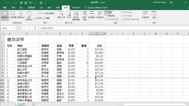Select the 雜貨清單 sheet tab
This screenshot has height=106, width=189.
point(21,104)
